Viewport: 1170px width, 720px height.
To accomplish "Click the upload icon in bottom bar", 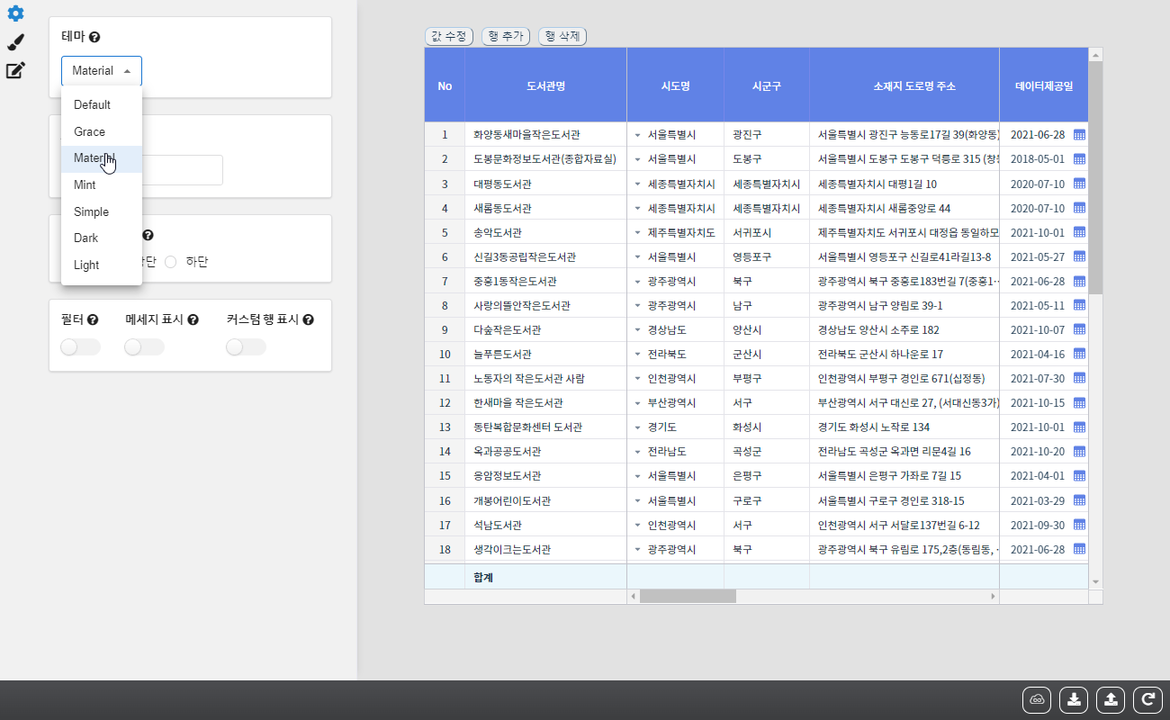I will click(x=1111, y=699).
